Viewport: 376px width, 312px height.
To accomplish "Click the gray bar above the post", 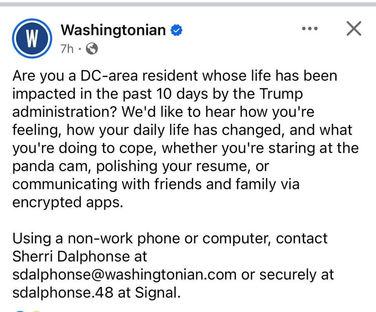I will coord(188,3).
